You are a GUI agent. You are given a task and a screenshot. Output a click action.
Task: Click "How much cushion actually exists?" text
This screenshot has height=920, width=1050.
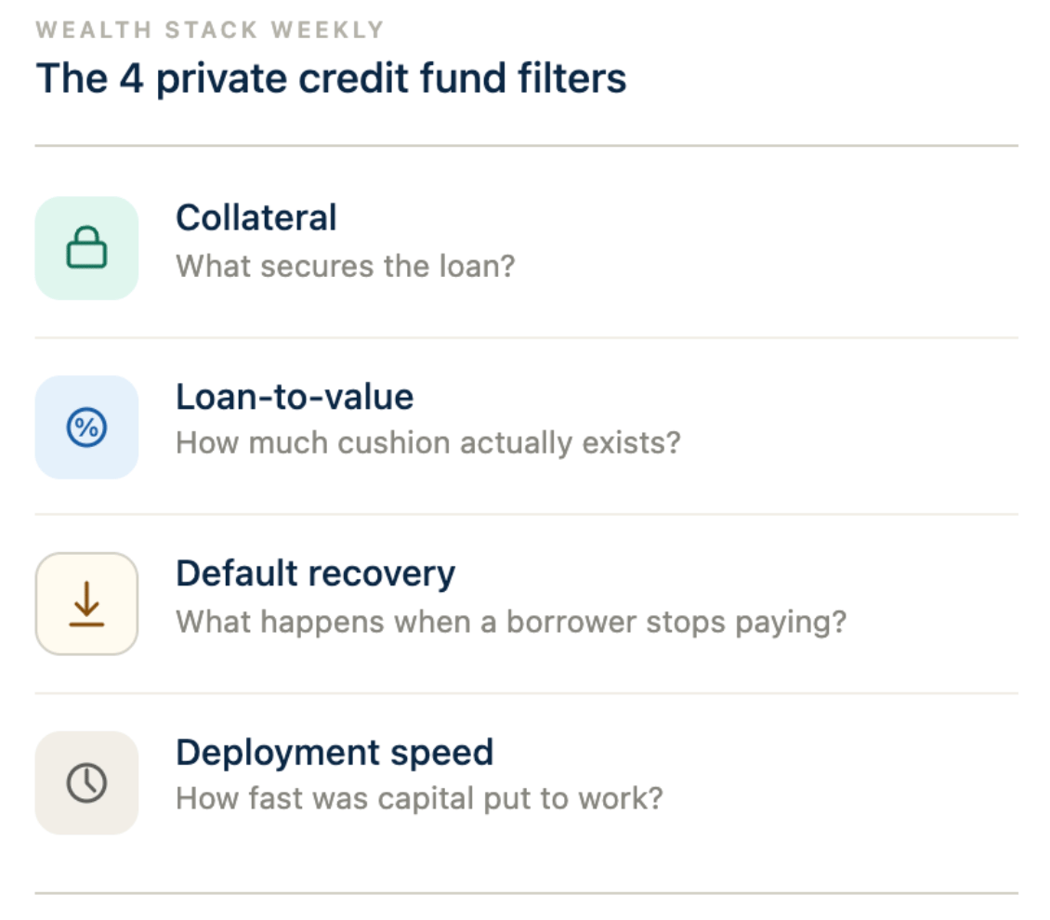coord(427,442)
